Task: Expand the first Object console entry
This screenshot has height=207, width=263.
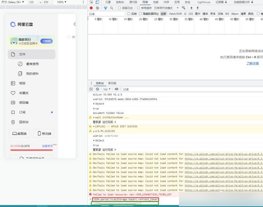Action: pos(94,104)
